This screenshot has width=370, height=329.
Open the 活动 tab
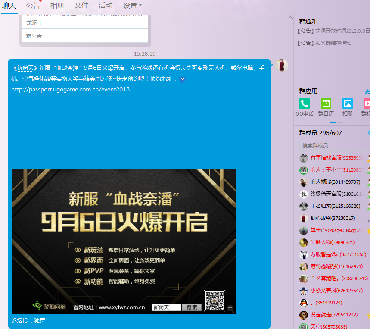click(105, 6)
